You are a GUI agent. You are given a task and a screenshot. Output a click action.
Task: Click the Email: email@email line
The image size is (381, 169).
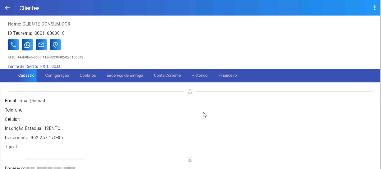point(25,101)
